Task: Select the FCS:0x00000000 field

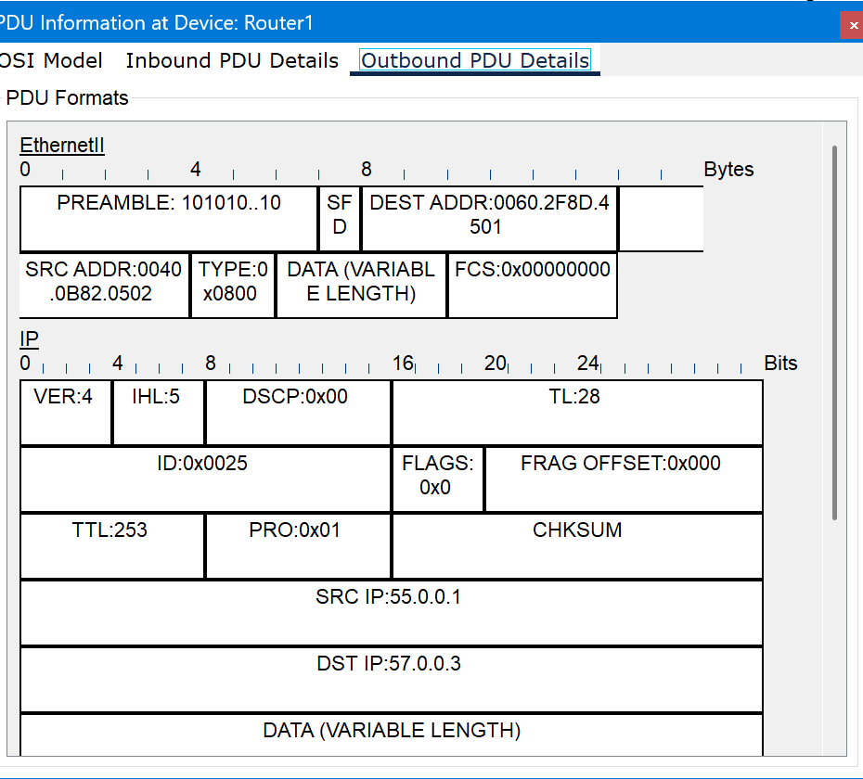Action: click(x=533, y=285)
